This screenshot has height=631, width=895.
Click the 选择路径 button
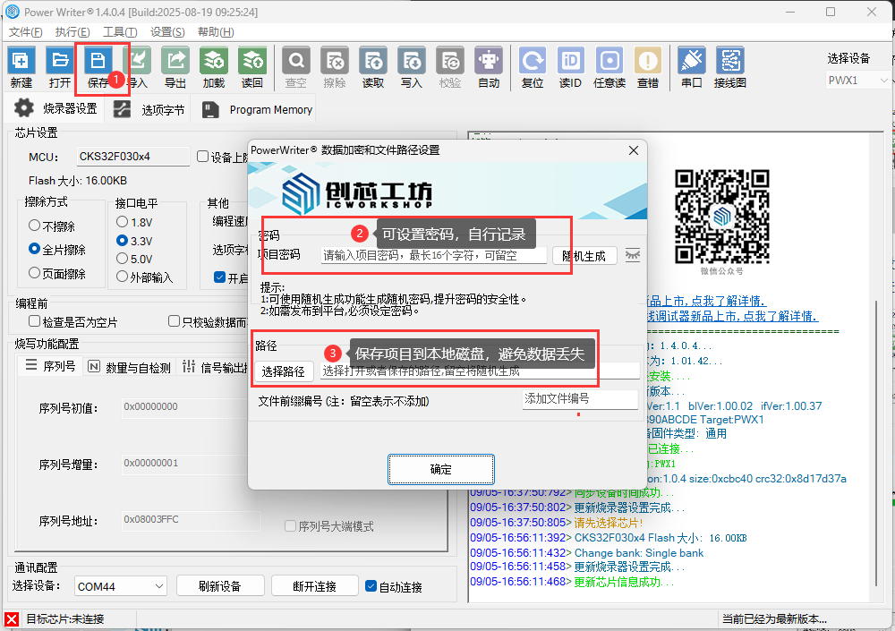click(x=283, y=371)
